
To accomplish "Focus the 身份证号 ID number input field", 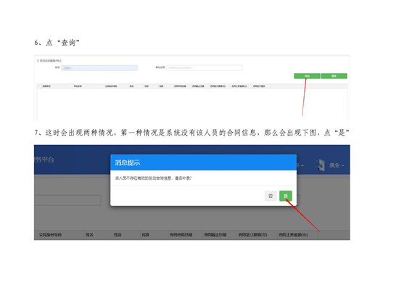I will [205, 67].
